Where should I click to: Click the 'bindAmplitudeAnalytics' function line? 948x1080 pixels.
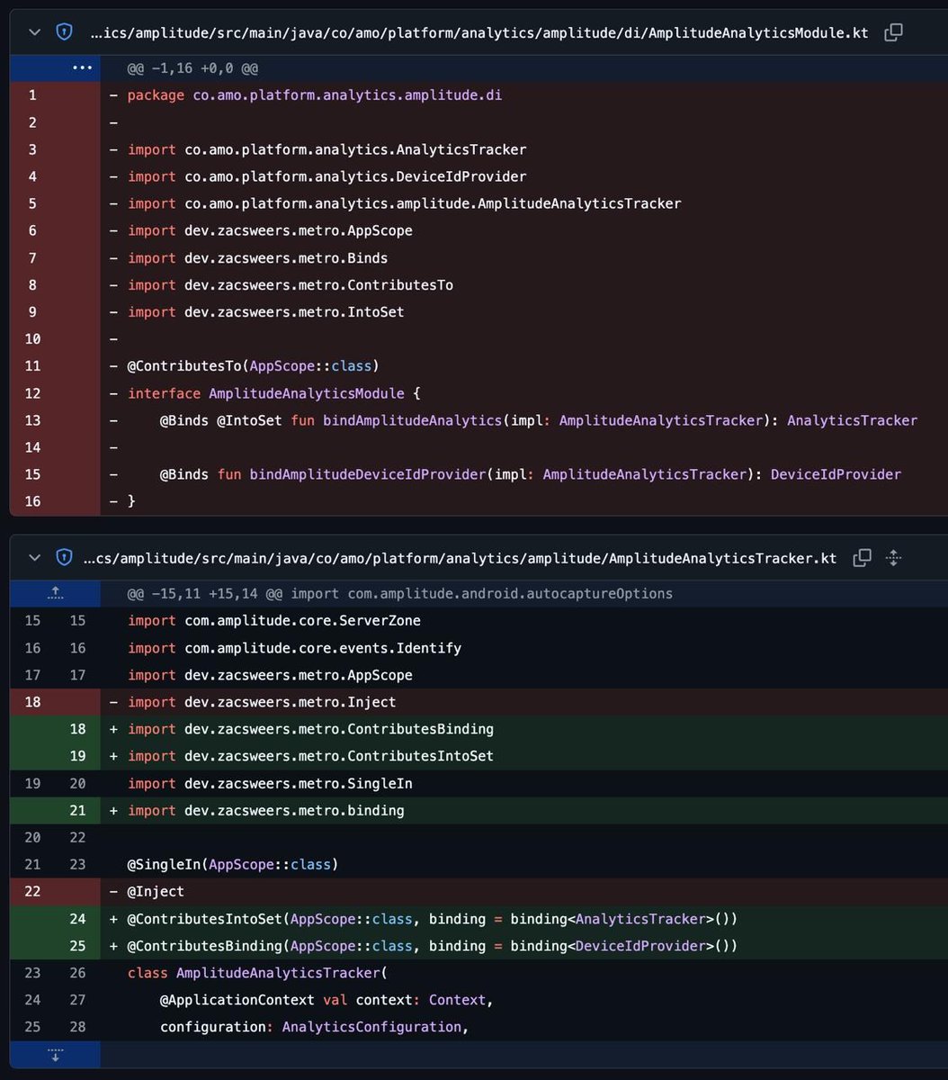pos(539,420)
